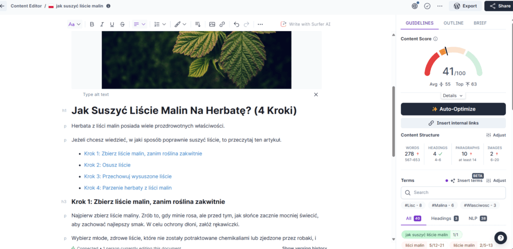The width and height of the screenshot is (513, 249).
Task: Open the highlighter color dropdown
Action: 180,24
